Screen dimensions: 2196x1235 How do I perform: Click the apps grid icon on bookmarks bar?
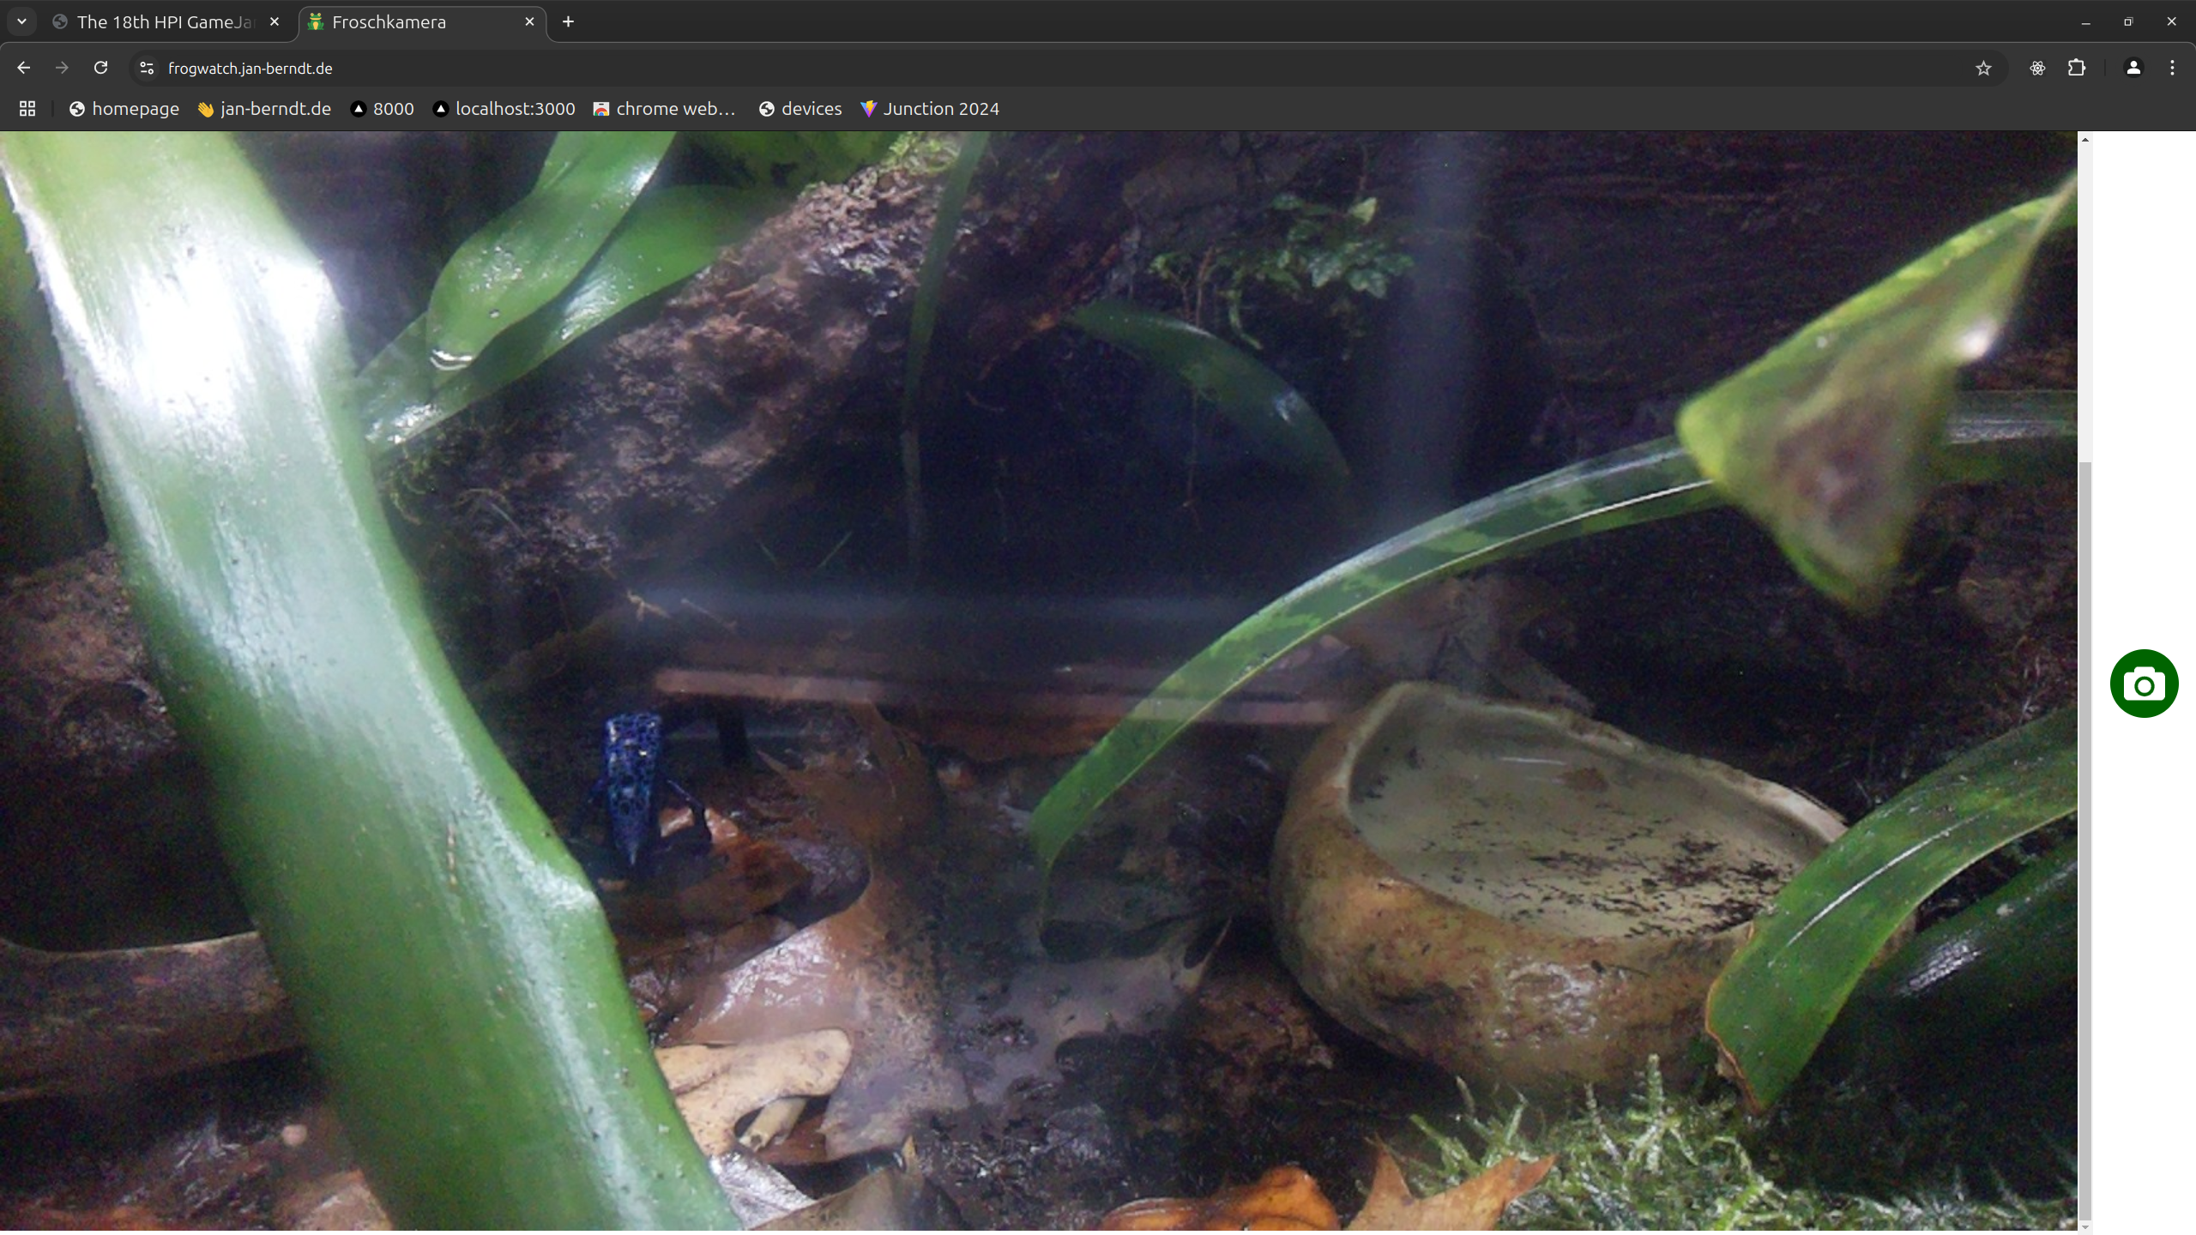(26, 109)
